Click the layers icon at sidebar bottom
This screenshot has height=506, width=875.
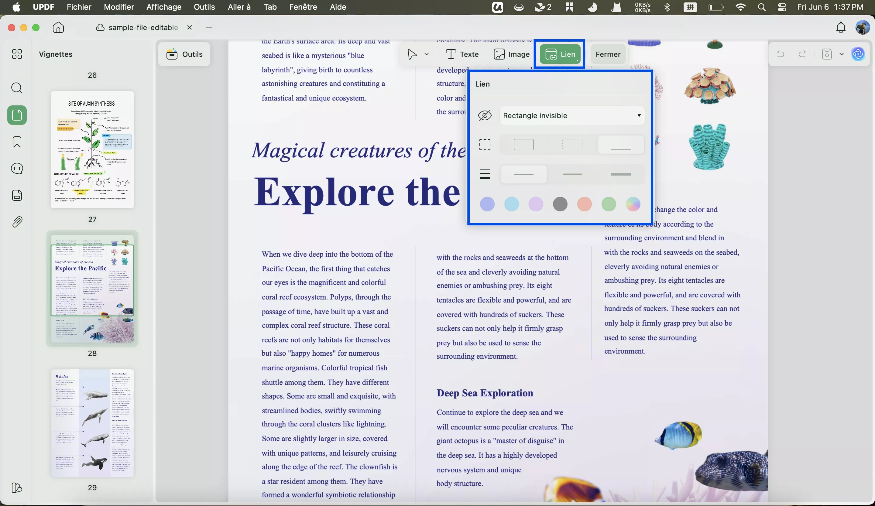coord(17,487)
